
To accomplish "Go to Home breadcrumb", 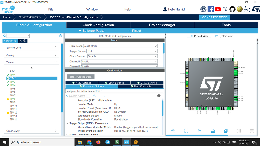I will [7, 17].
